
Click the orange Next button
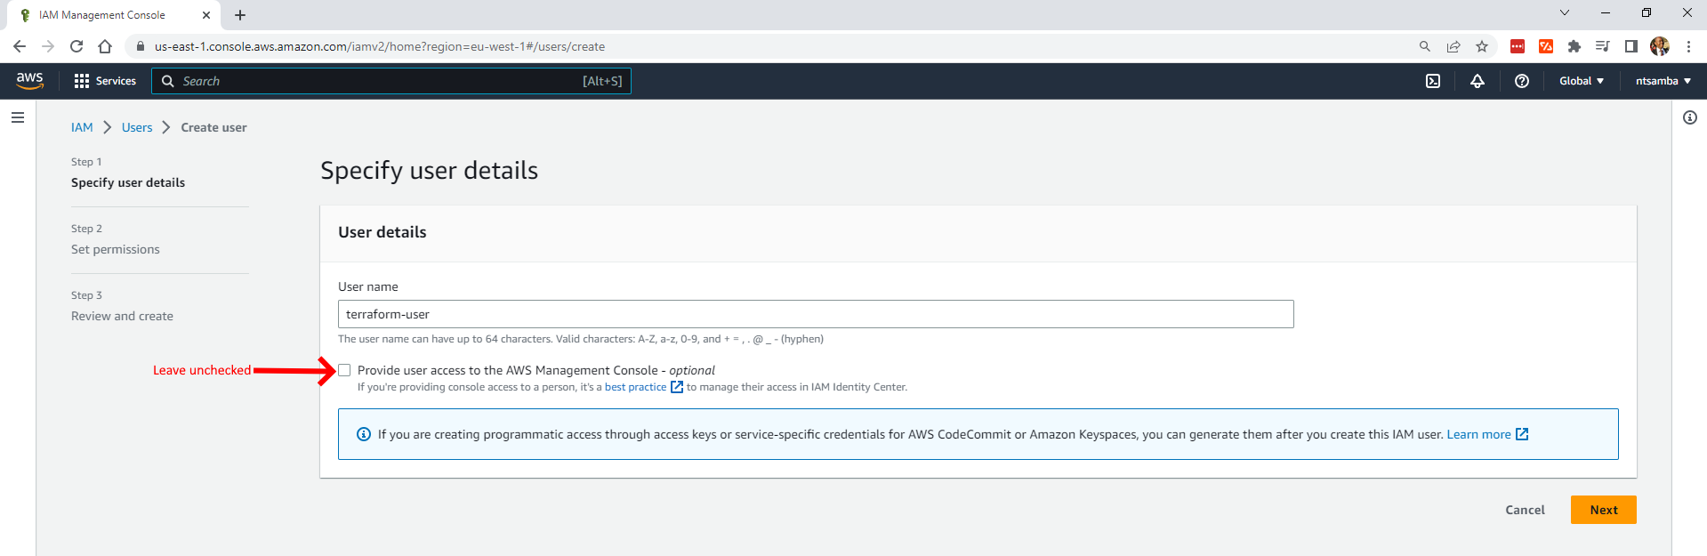click(1603, 510)
